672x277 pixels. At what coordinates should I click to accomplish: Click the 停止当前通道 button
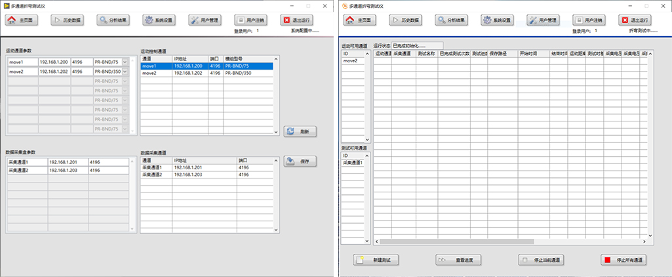(541, 260)
